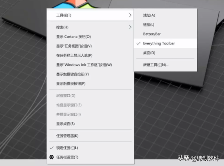Viewport: 224px width, 166px height.
Task: Toggle 显示"任务视图"按钮(V)
Action: (x=90, y=46)
